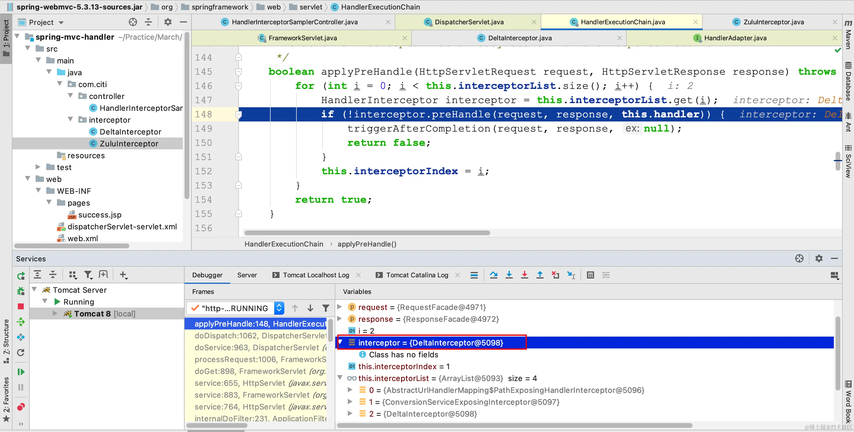This screenshot has height=432, width=854.
Task: Open Services panel settings gear
Action: tap(818, 258)
